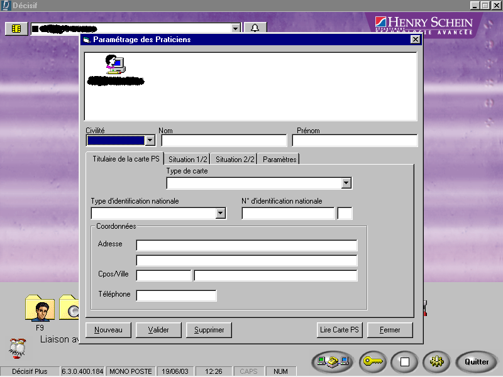The width and height of the screenshot is (503, 377).
Task: Open the Type de carte dropdown
Action: point(346,183)
